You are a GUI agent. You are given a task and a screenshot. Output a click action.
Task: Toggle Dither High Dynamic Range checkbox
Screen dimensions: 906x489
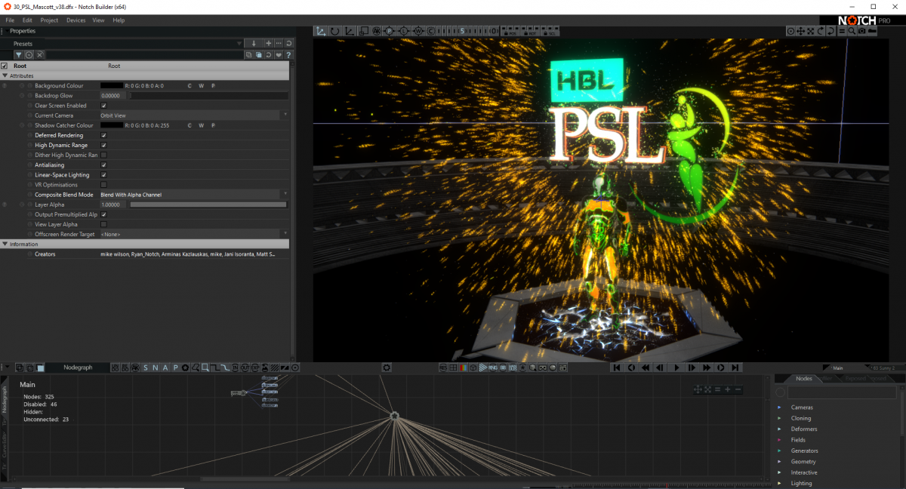[x=103, y=155]
